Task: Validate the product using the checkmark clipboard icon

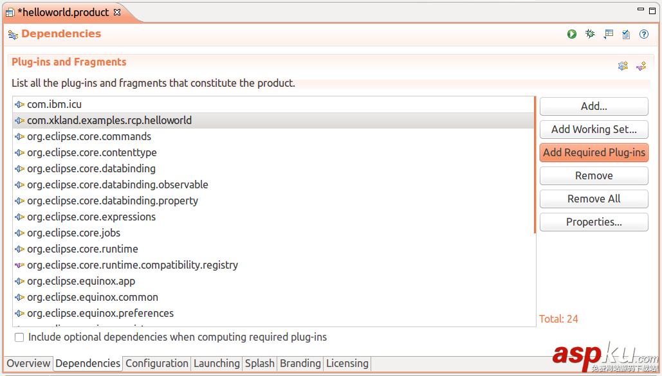Action: click(626, 34)
